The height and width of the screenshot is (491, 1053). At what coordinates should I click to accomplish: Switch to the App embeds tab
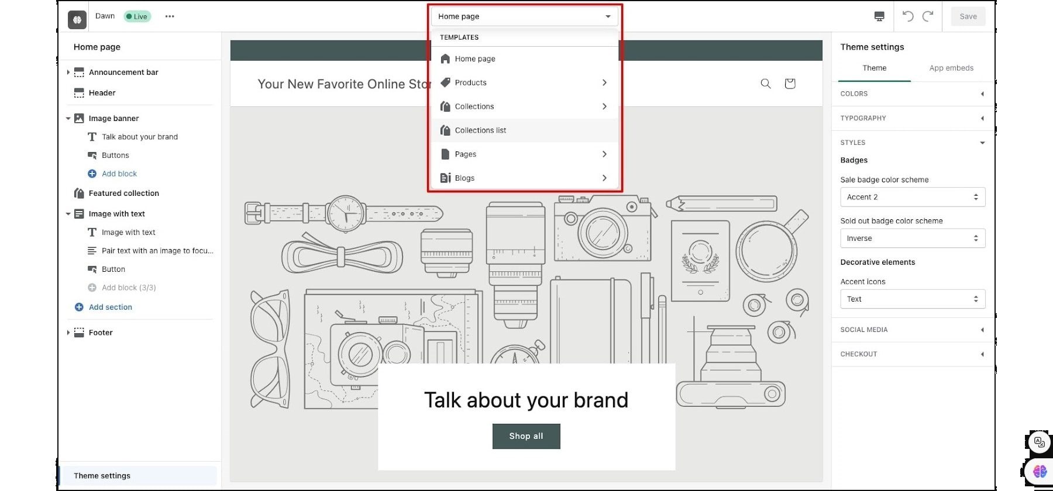pyautogui.click(x=951, y=68)
